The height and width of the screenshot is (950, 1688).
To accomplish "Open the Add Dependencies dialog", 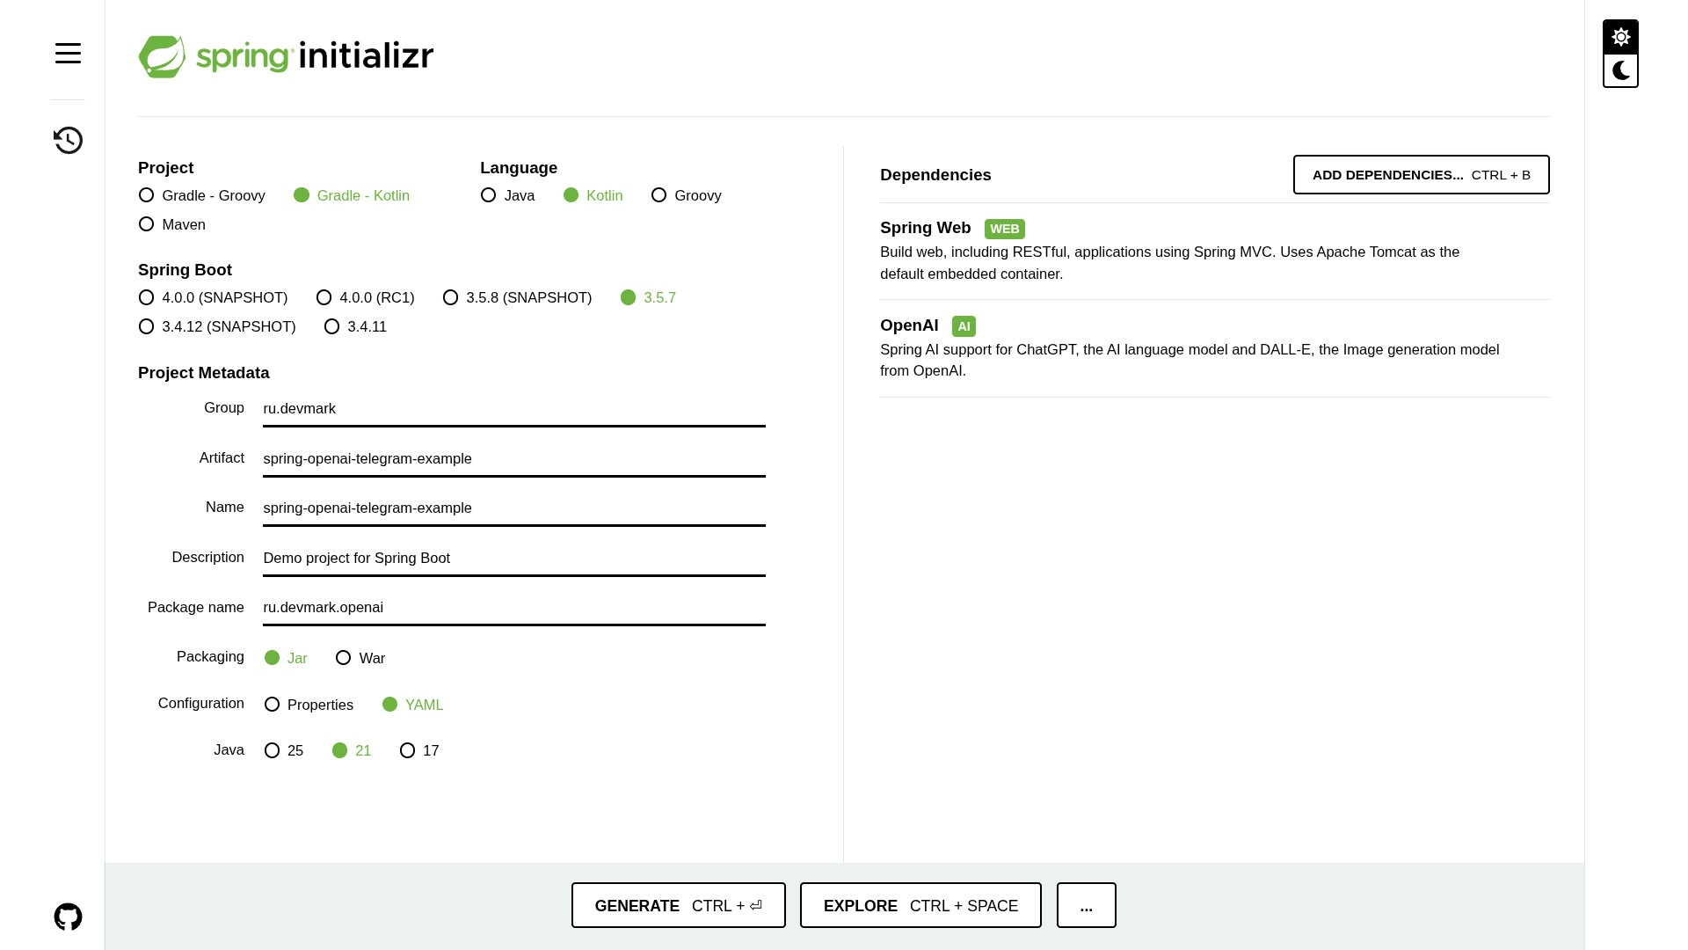I will click(1421, 174).
